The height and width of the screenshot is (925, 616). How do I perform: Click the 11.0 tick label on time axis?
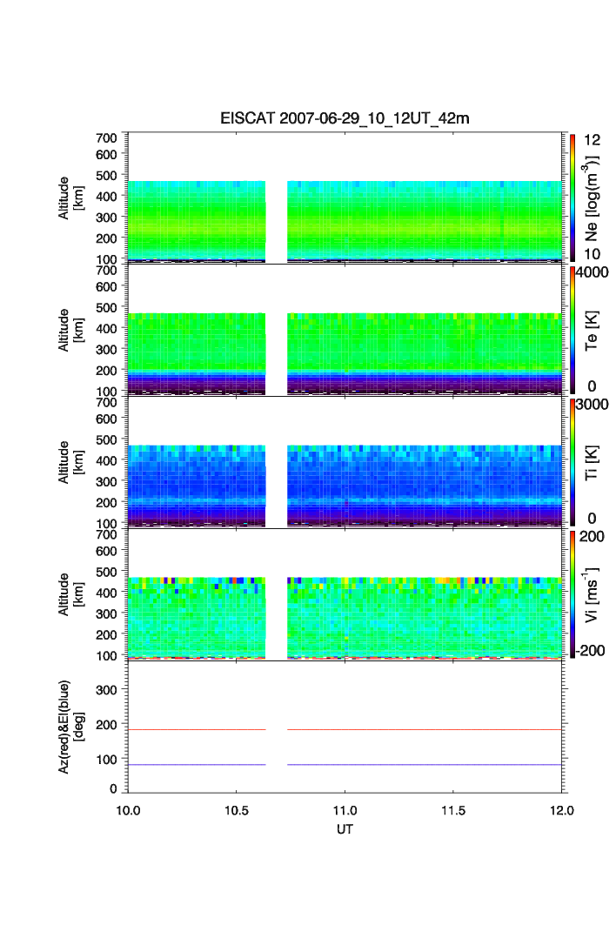click(x=345, y=810)
